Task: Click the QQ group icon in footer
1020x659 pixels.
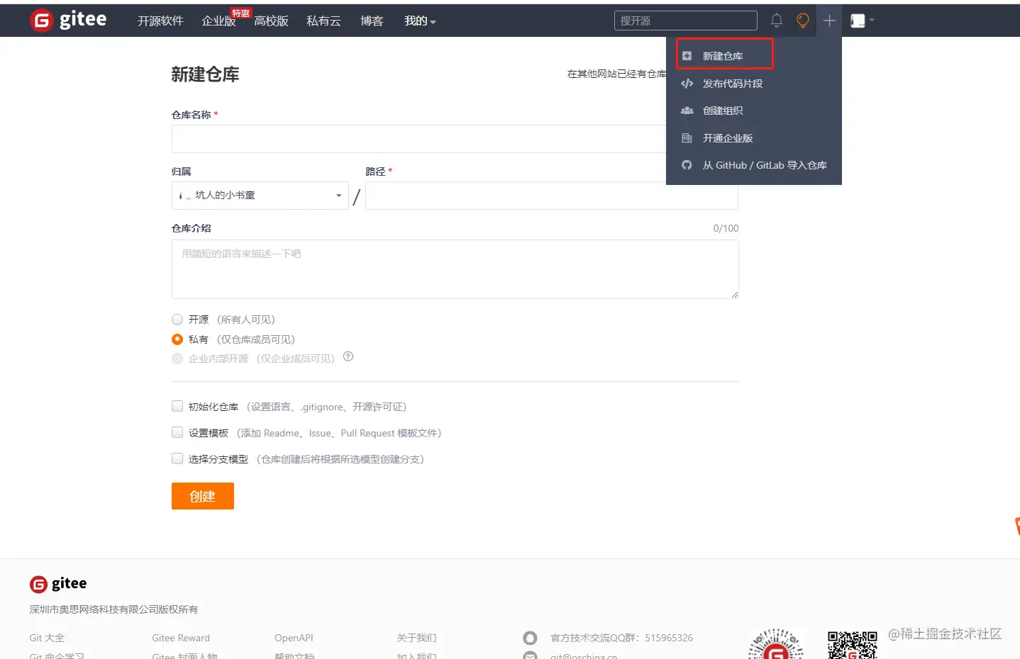Action: [x=530, y=638]
